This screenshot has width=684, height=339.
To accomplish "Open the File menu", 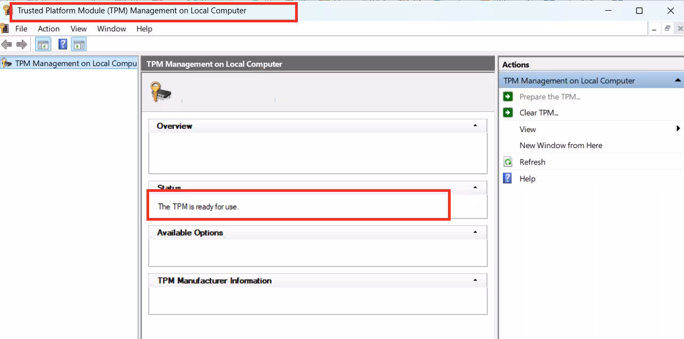I will tap(21, 29).
